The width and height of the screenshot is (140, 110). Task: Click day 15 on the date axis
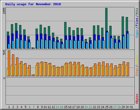click(66, 107)
